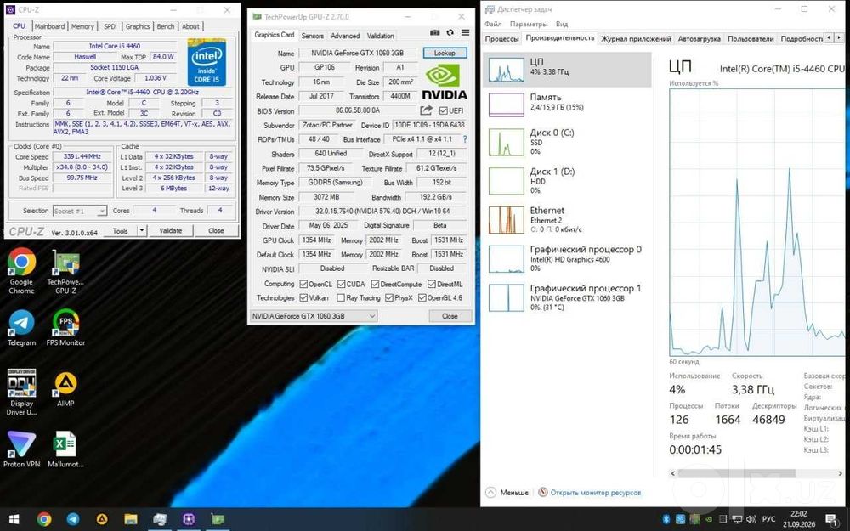Switch to the Mainboard tab in CPU-Z
850x531 pixels.
50,26
